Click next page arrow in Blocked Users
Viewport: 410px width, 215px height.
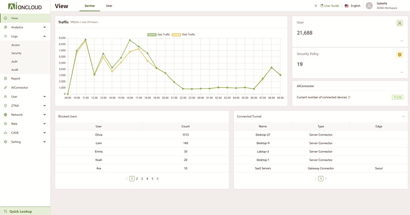[157, 179]
